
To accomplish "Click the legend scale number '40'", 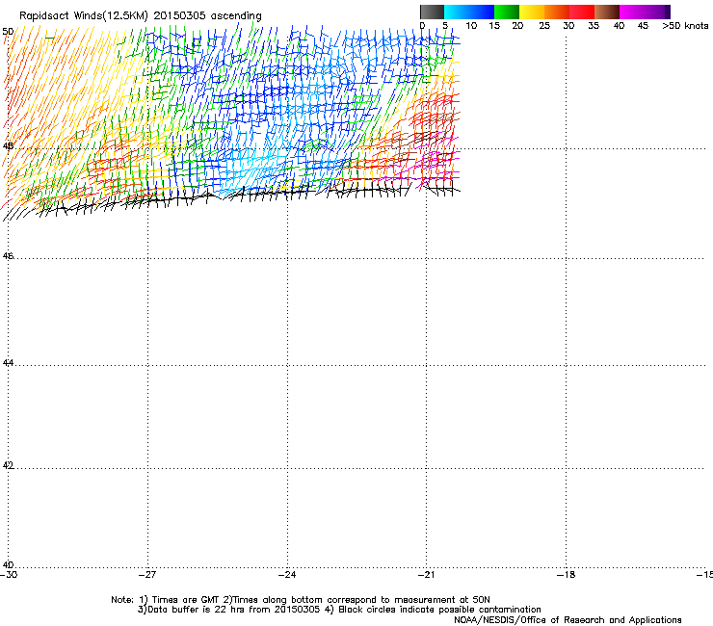I will (x=619, y=26).
